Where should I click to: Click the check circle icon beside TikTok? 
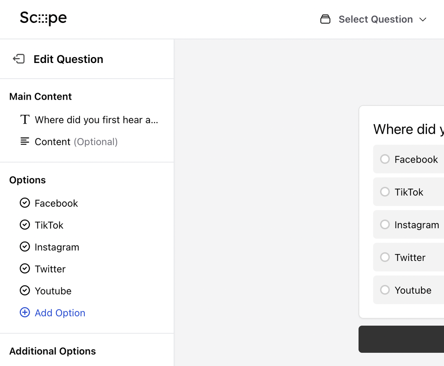(25, 225)
